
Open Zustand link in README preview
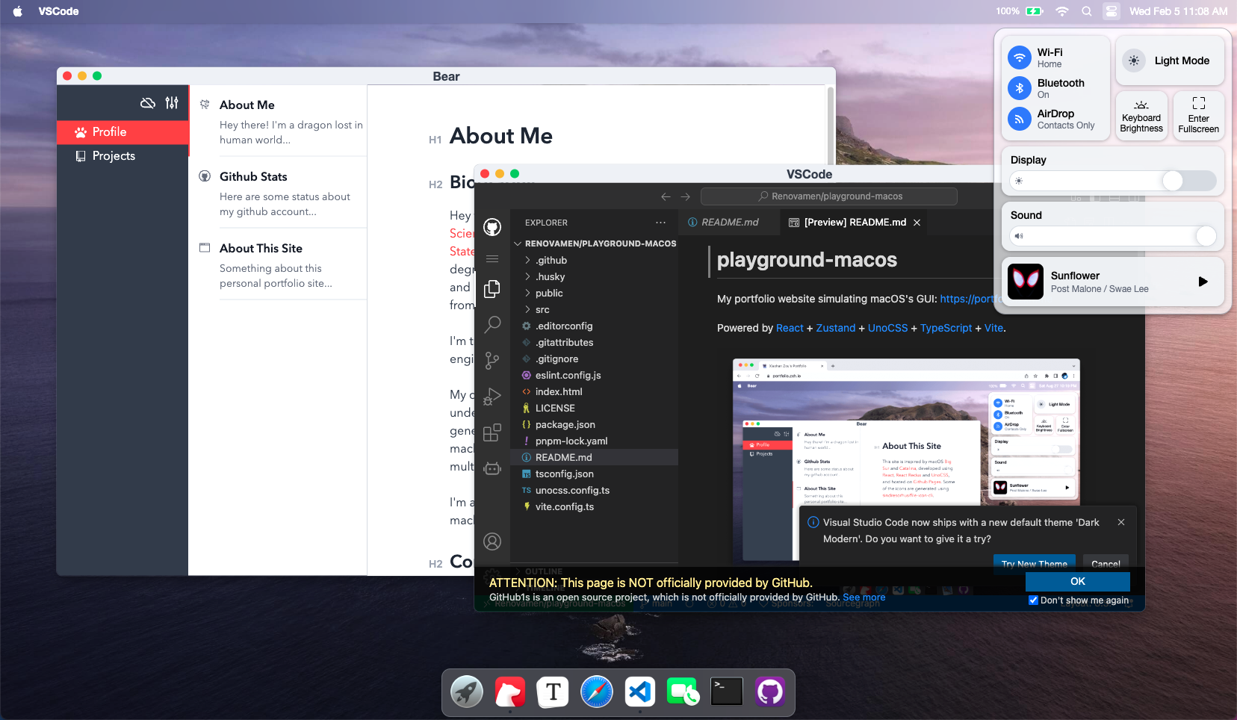coord(835,328)
